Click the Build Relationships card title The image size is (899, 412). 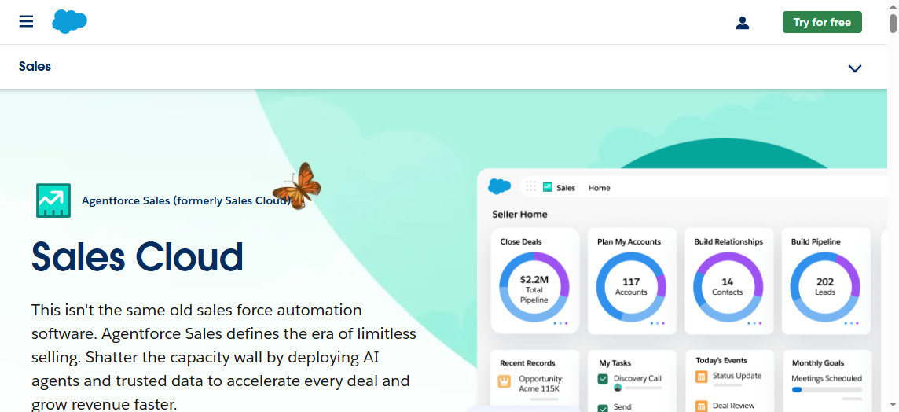[728, 241]
